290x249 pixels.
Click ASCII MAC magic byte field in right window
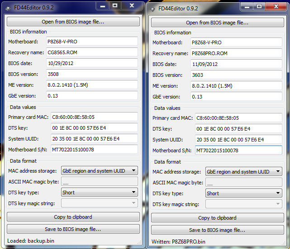(244, 182)
